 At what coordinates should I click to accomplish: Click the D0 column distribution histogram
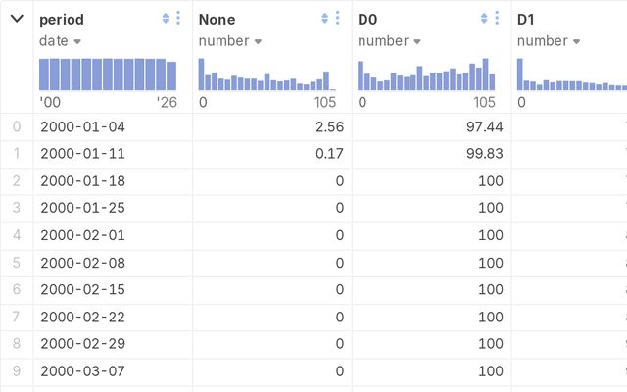tap(426, 74)
